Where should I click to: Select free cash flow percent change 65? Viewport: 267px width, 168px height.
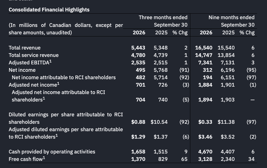pyautogui.click(x=184, y=159)
